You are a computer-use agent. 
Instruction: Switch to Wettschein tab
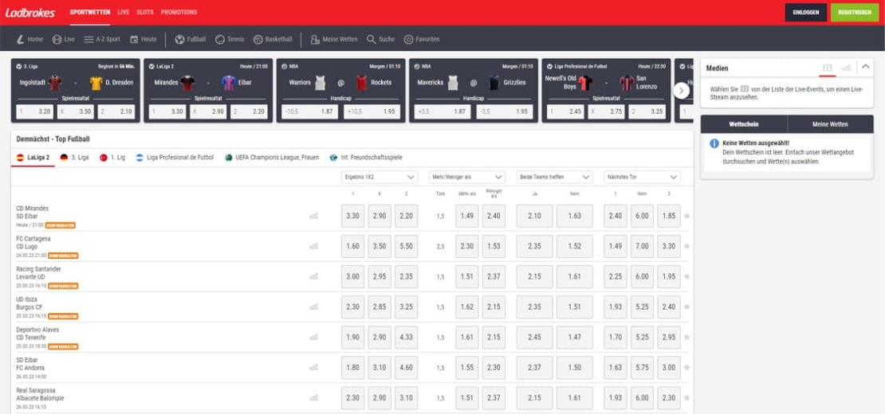744,124
